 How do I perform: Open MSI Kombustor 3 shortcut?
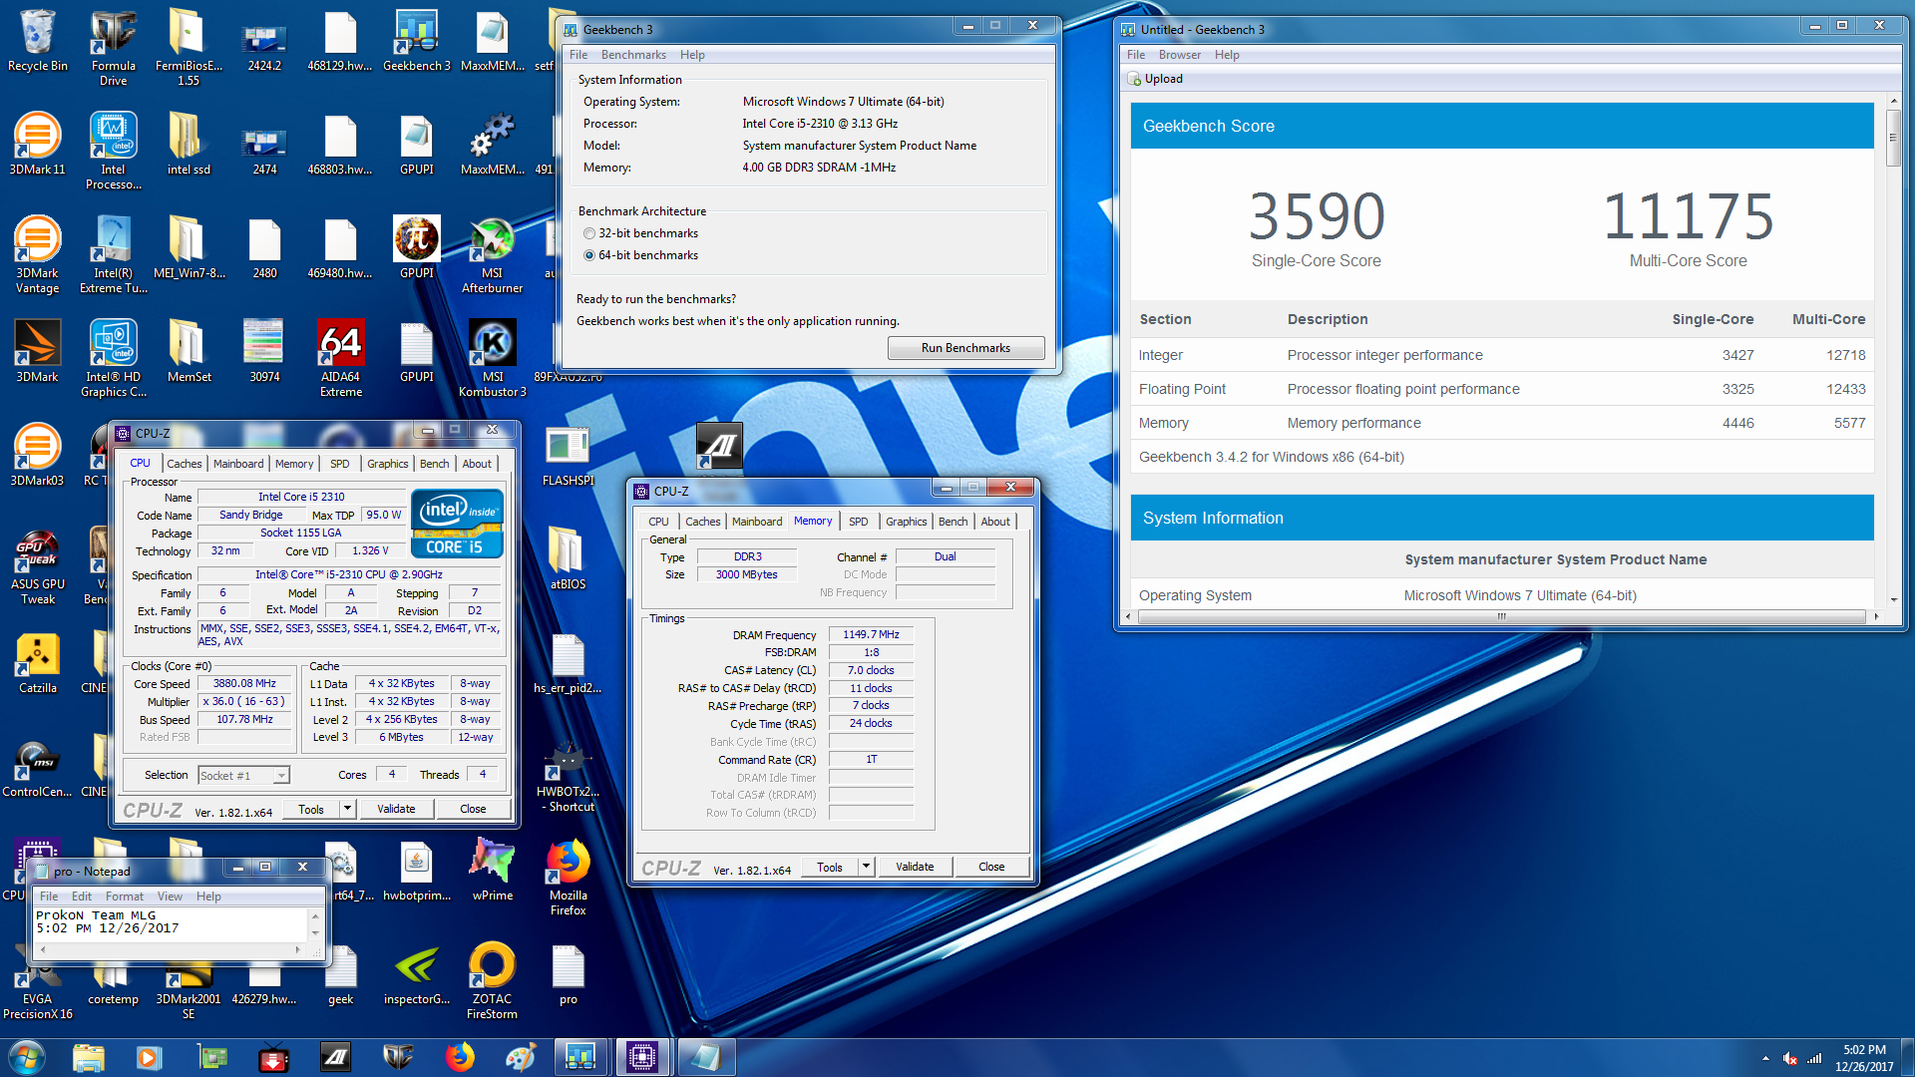492,357
